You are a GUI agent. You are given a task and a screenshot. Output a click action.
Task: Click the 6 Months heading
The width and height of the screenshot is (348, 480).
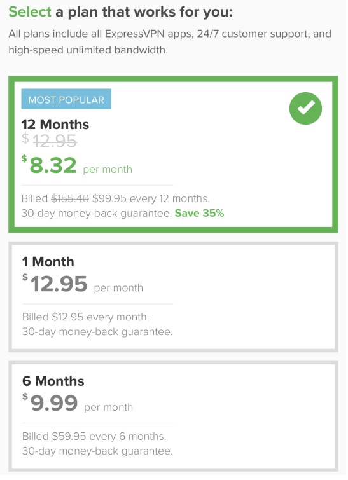[53, 382]
